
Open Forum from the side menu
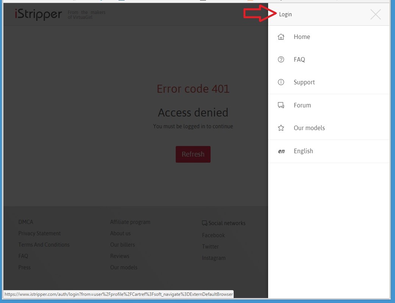tap(302, 105)
